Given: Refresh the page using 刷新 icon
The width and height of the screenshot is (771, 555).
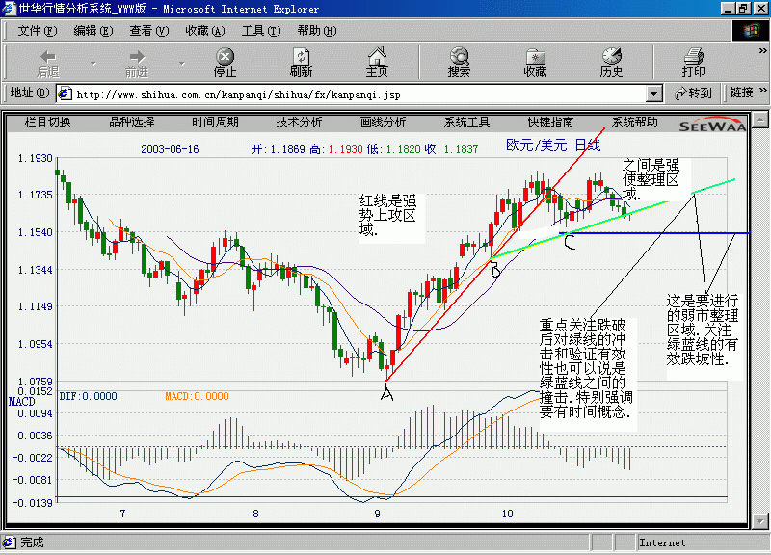Looking at the screenshot, I should pos(301,56).
